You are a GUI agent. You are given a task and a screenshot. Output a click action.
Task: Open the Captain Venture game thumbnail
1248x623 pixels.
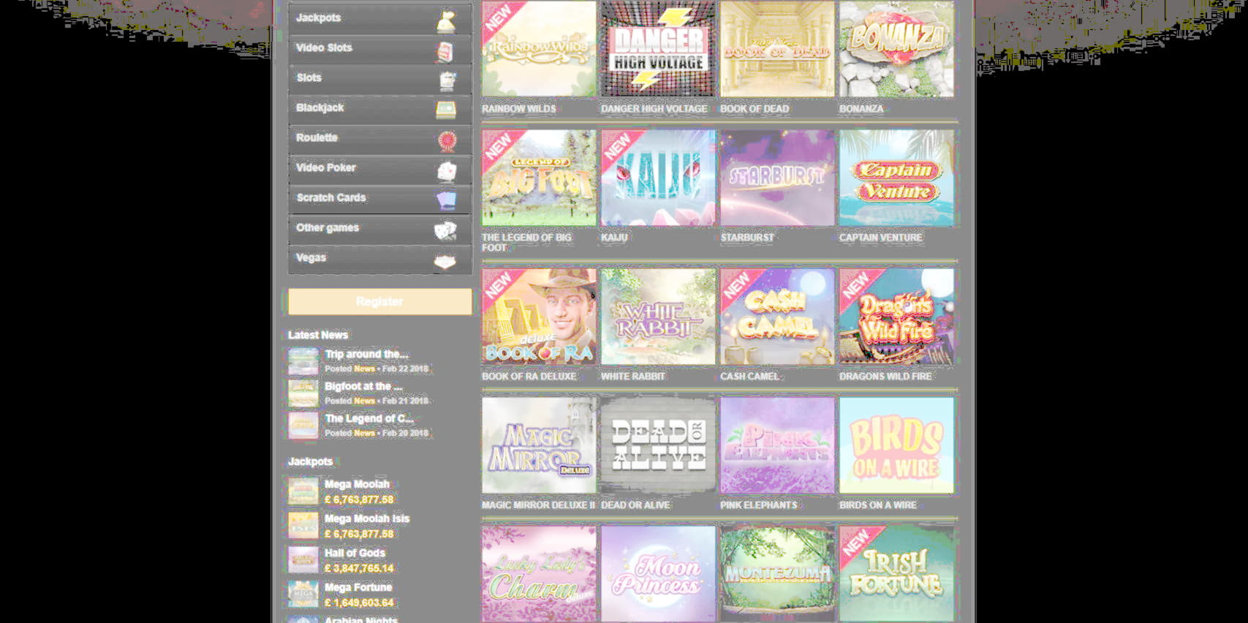[x=896, y=178]
